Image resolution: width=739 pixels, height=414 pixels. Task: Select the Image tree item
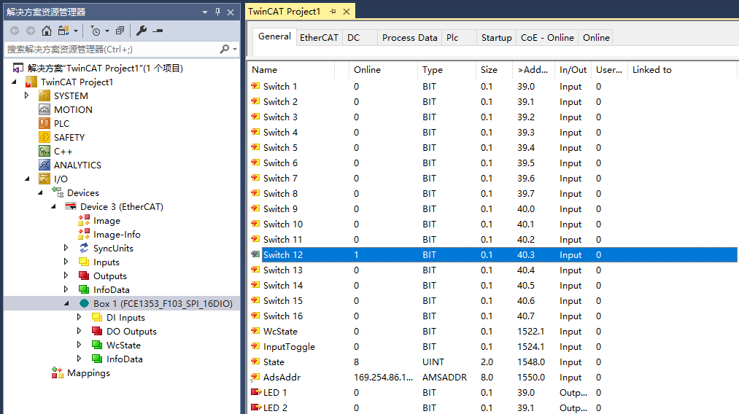(107, 220)
